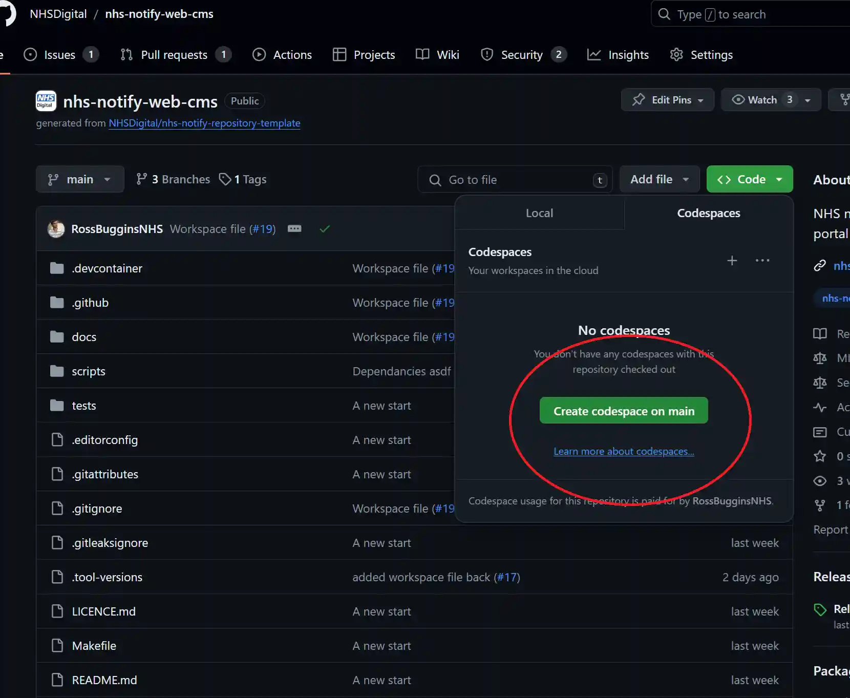Click RossBugginsNHS avatar image
850x698 pixels.
pos(56,229)
